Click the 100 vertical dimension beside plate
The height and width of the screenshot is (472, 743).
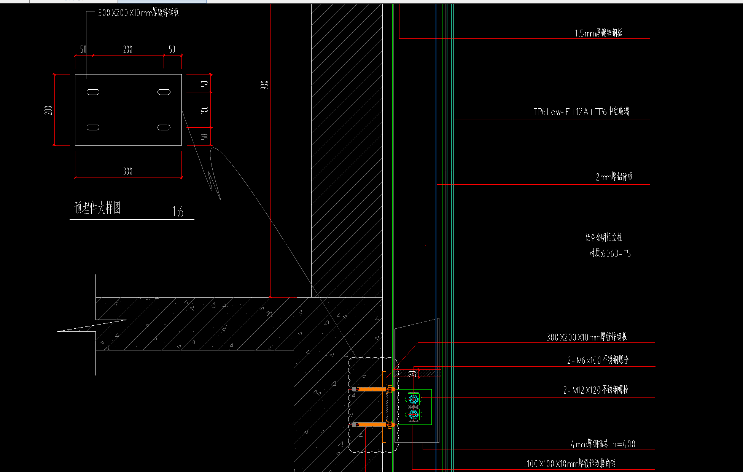(204, 110)
